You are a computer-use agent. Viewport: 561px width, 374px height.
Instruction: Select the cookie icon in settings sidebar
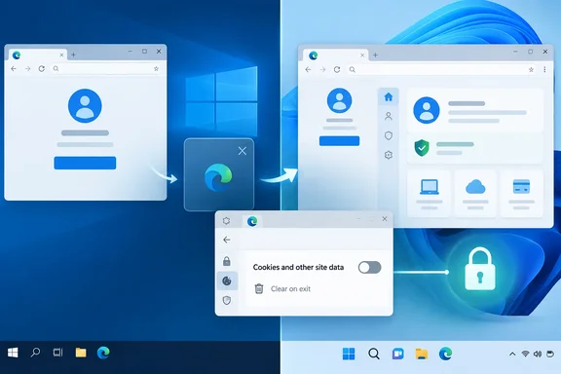[x=227, y=280]
